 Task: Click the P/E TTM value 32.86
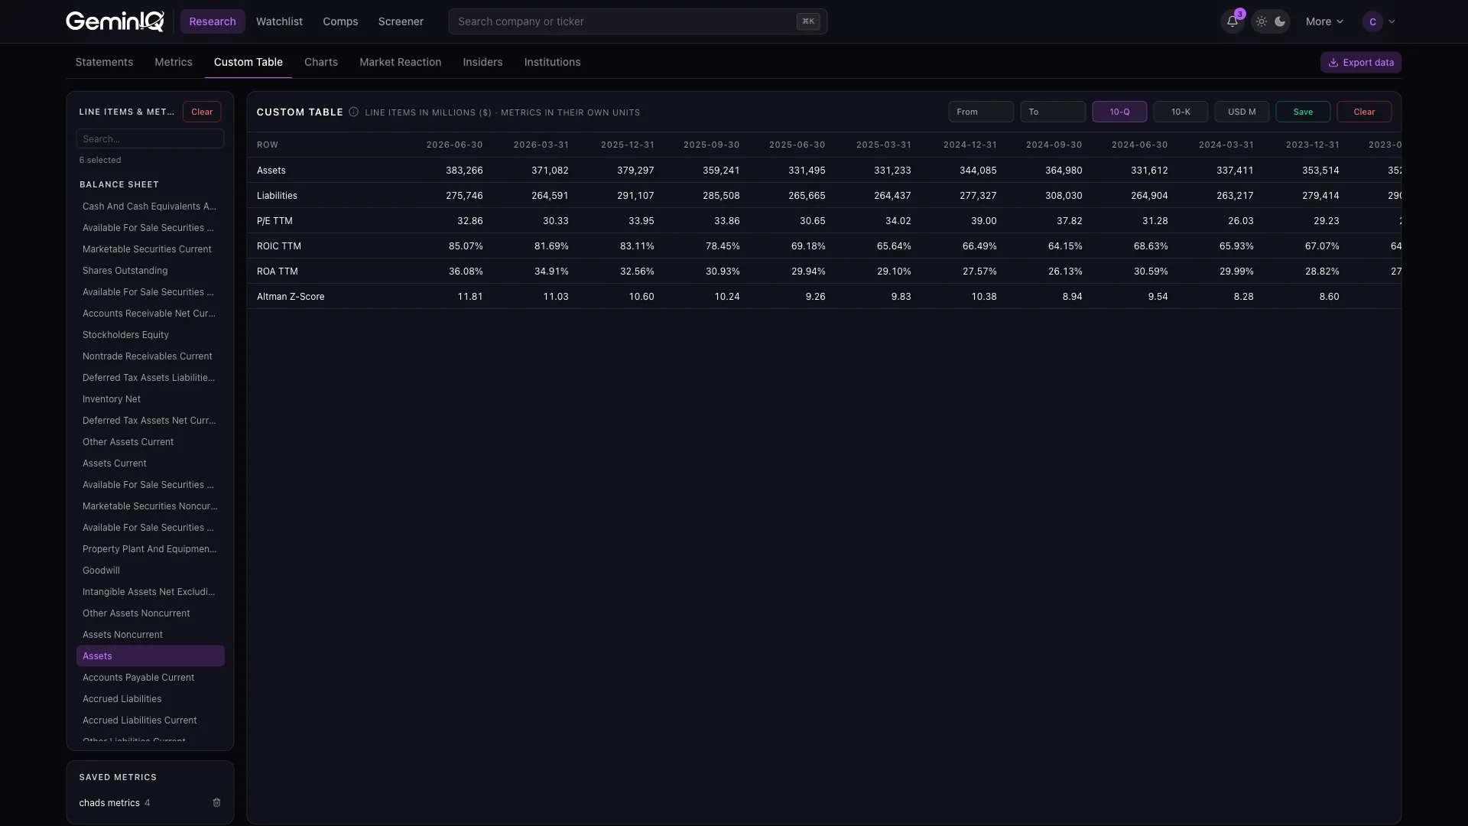tap(469, 221)
